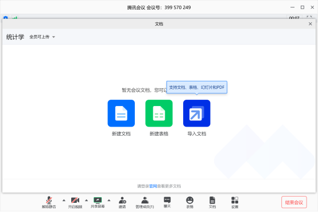Create a new spreadsheet with 新建表格 icon
The height and width of the screenshot is (212, 318).
click(159, 113)
